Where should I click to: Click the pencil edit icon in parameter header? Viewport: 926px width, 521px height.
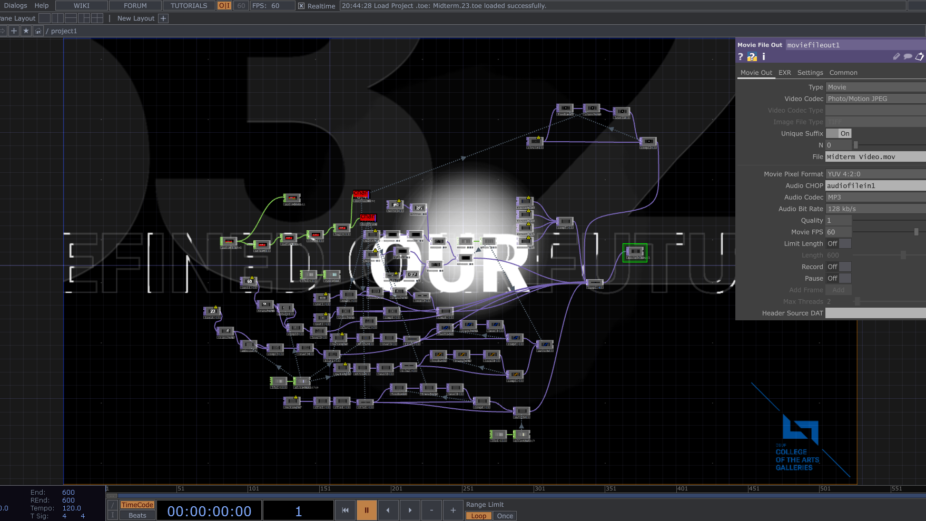pyautogui.click(x=897, y=56)
